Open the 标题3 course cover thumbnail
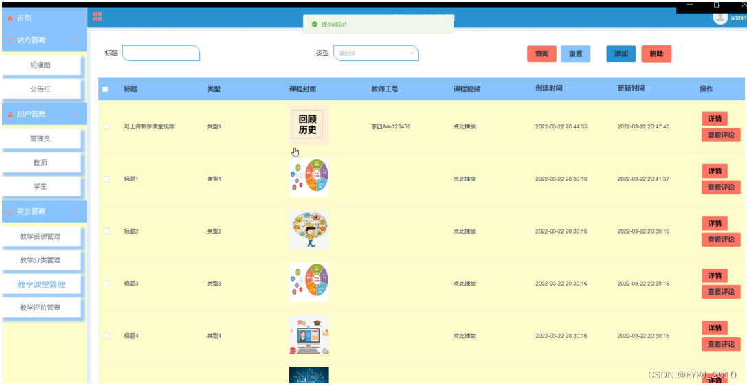The width and height of the screenshot is (747, 386). (x=309, y=282)
